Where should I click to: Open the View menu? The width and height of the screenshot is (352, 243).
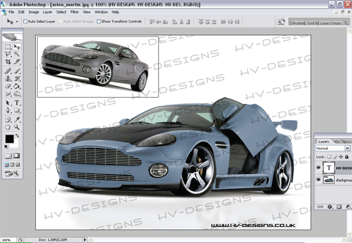[86, 12]
